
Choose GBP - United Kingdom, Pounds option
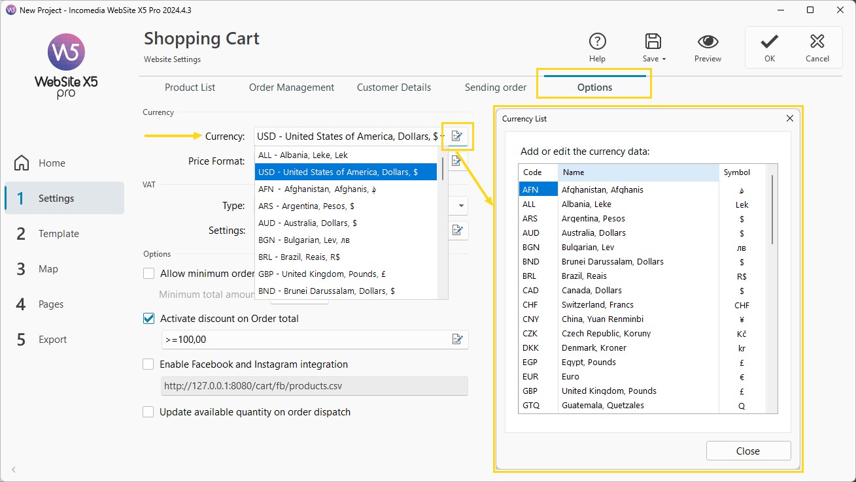(346, 274)
